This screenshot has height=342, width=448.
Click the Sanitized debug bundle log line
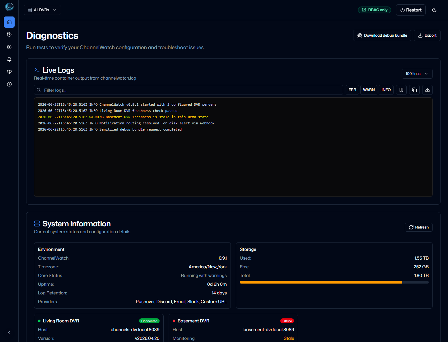click(x=110, y=129)
